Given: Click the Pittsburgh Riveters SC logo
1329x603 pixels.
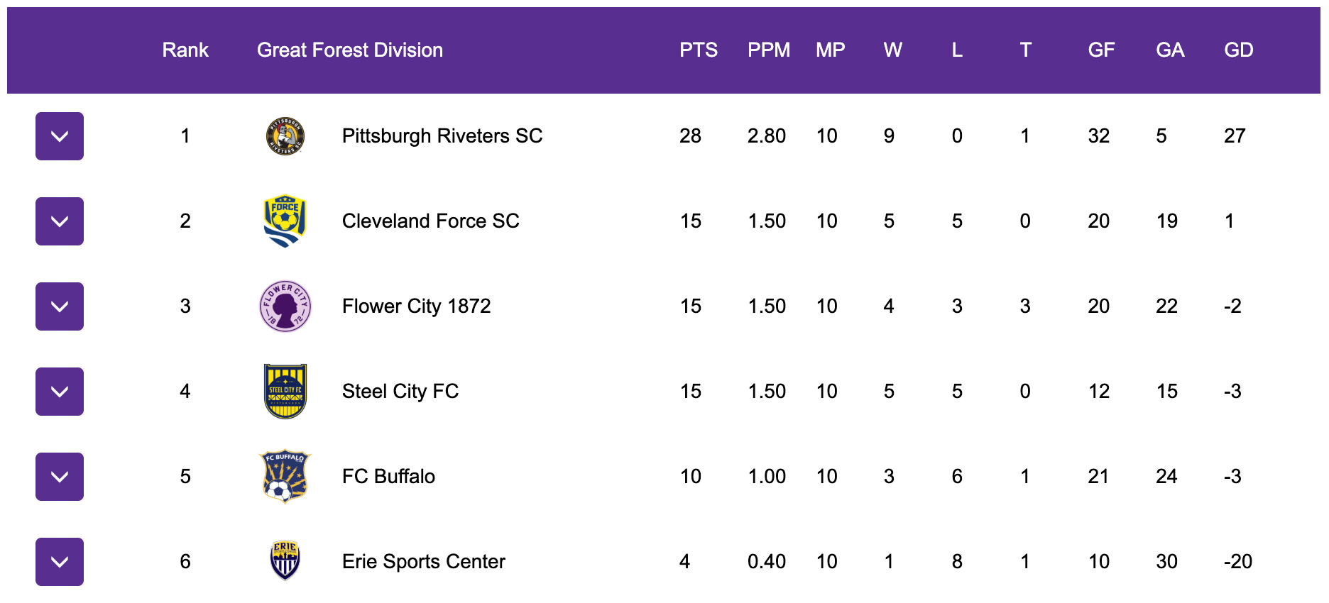Looking at the screenshot, I should pyautogui.click(x=285, y=136).
